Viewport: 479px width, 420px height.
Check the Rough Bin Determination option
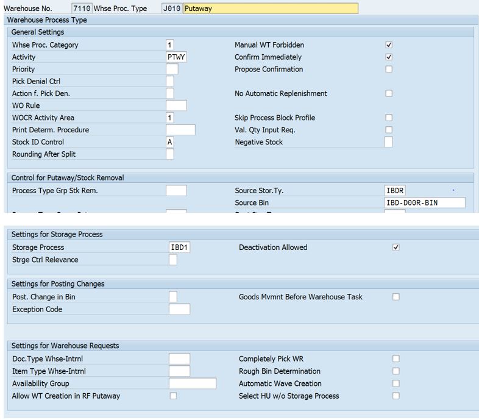(396, 371)
